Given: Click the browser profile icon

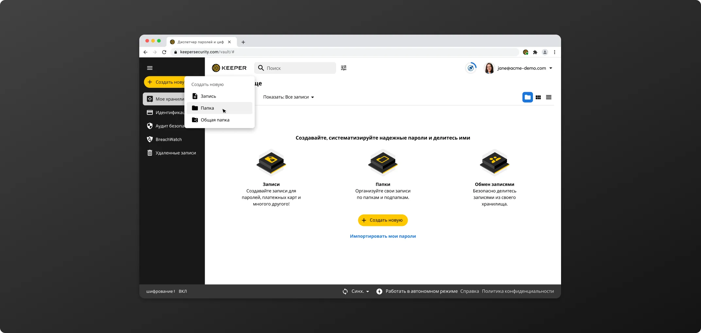Looking at the screenshot, I should pyautogui.click(x=545, y=52).
